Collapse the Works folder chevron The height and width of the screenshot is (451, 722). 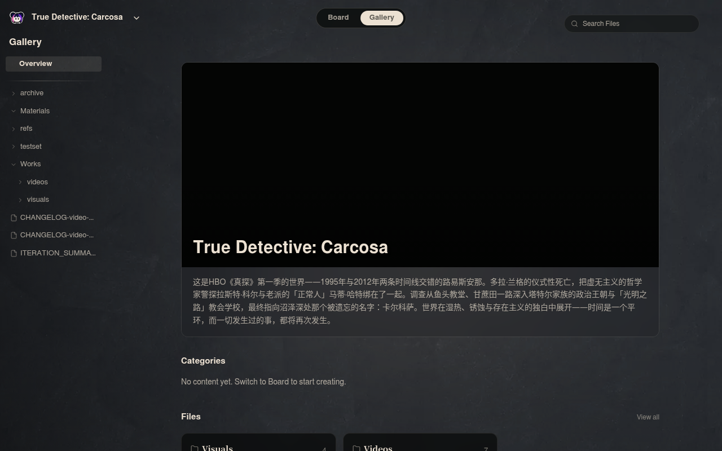tap(14, 164)
